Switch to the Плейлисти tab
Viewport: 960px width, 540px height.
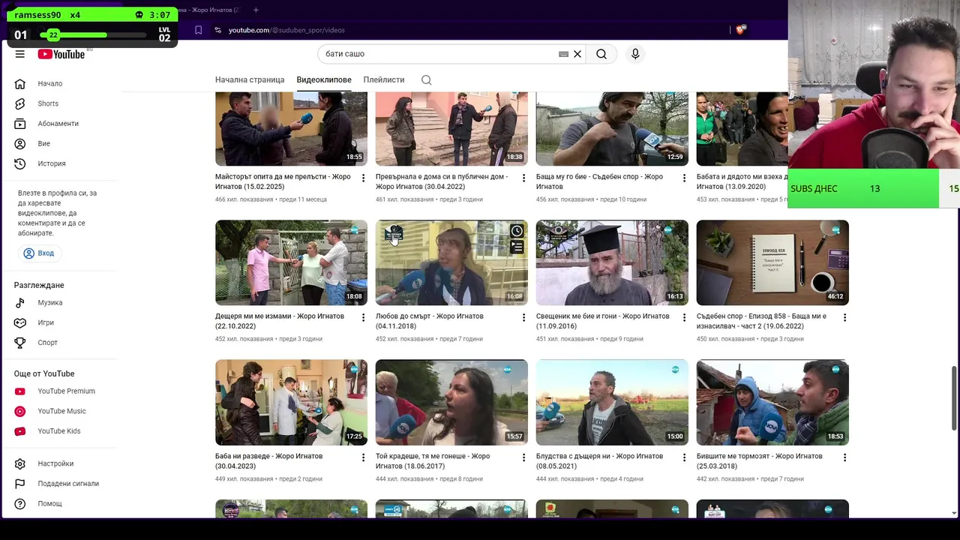tap(384, 80)
